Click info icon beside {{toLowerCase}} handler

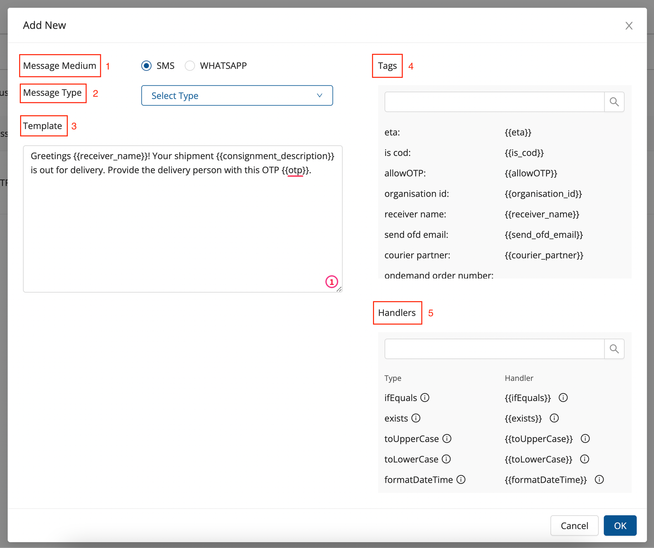pyautogui.click(x=585, y=459)
